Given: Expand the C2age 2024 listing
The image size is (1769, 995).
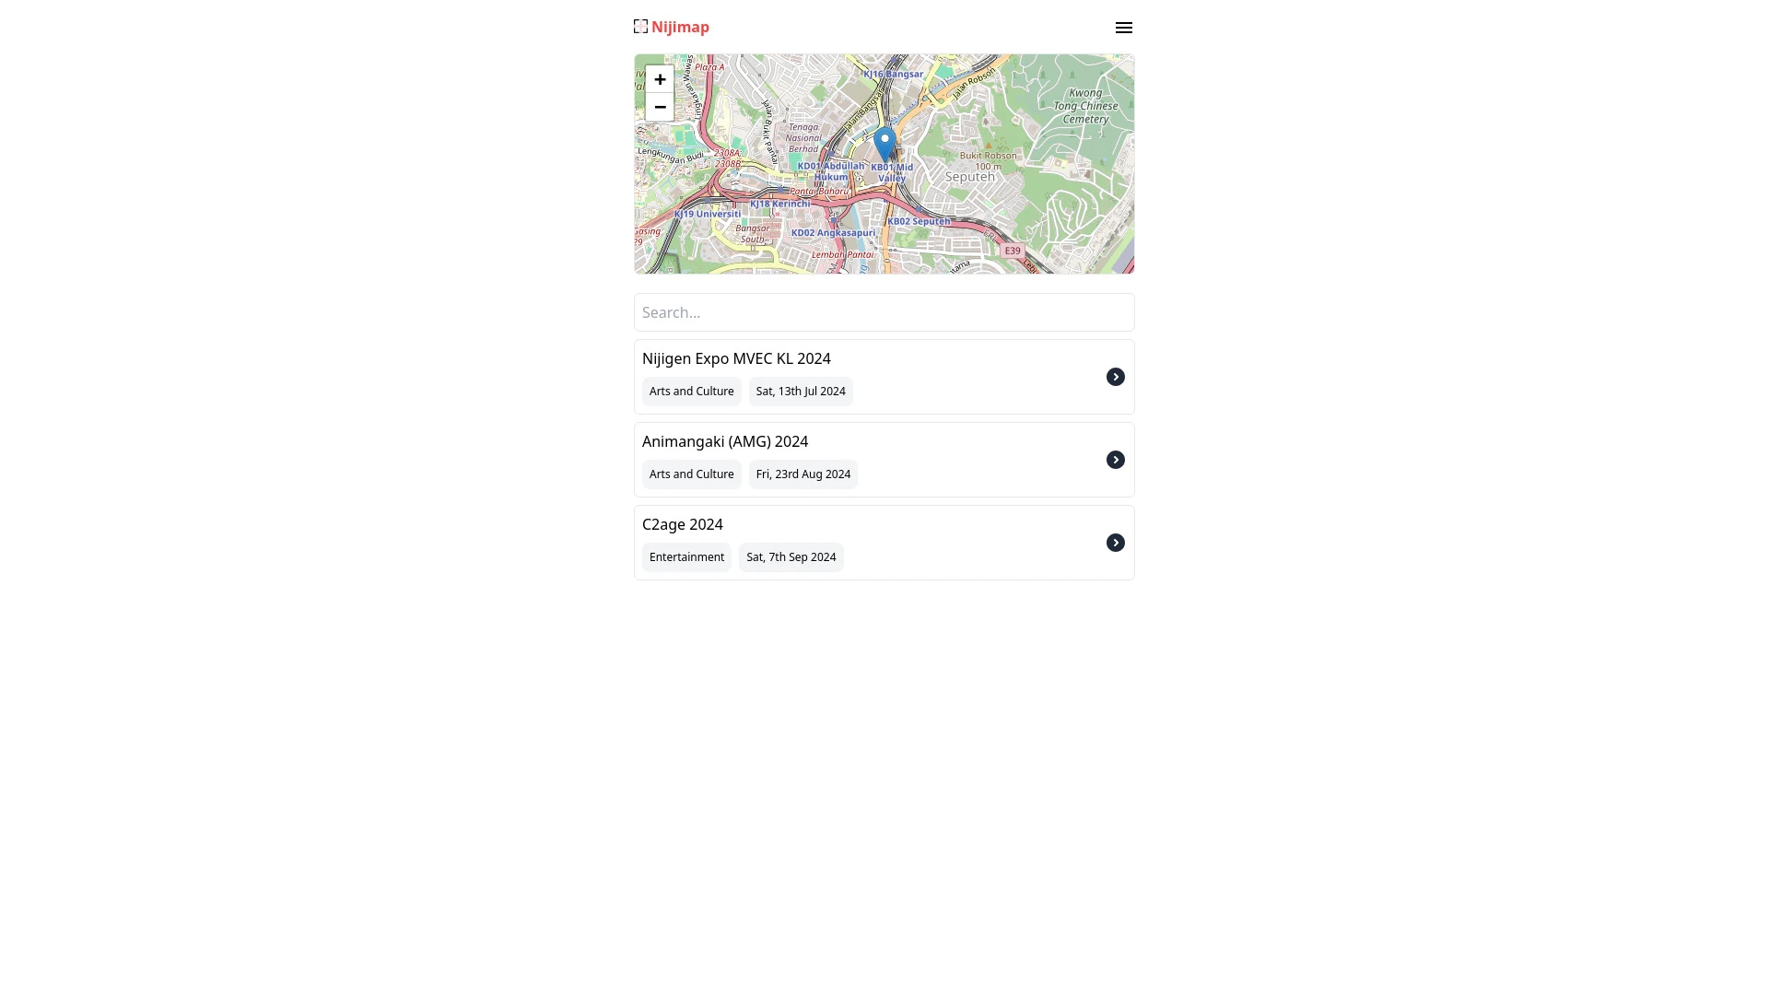Looking at the screenshot, I should [1116, 542].
